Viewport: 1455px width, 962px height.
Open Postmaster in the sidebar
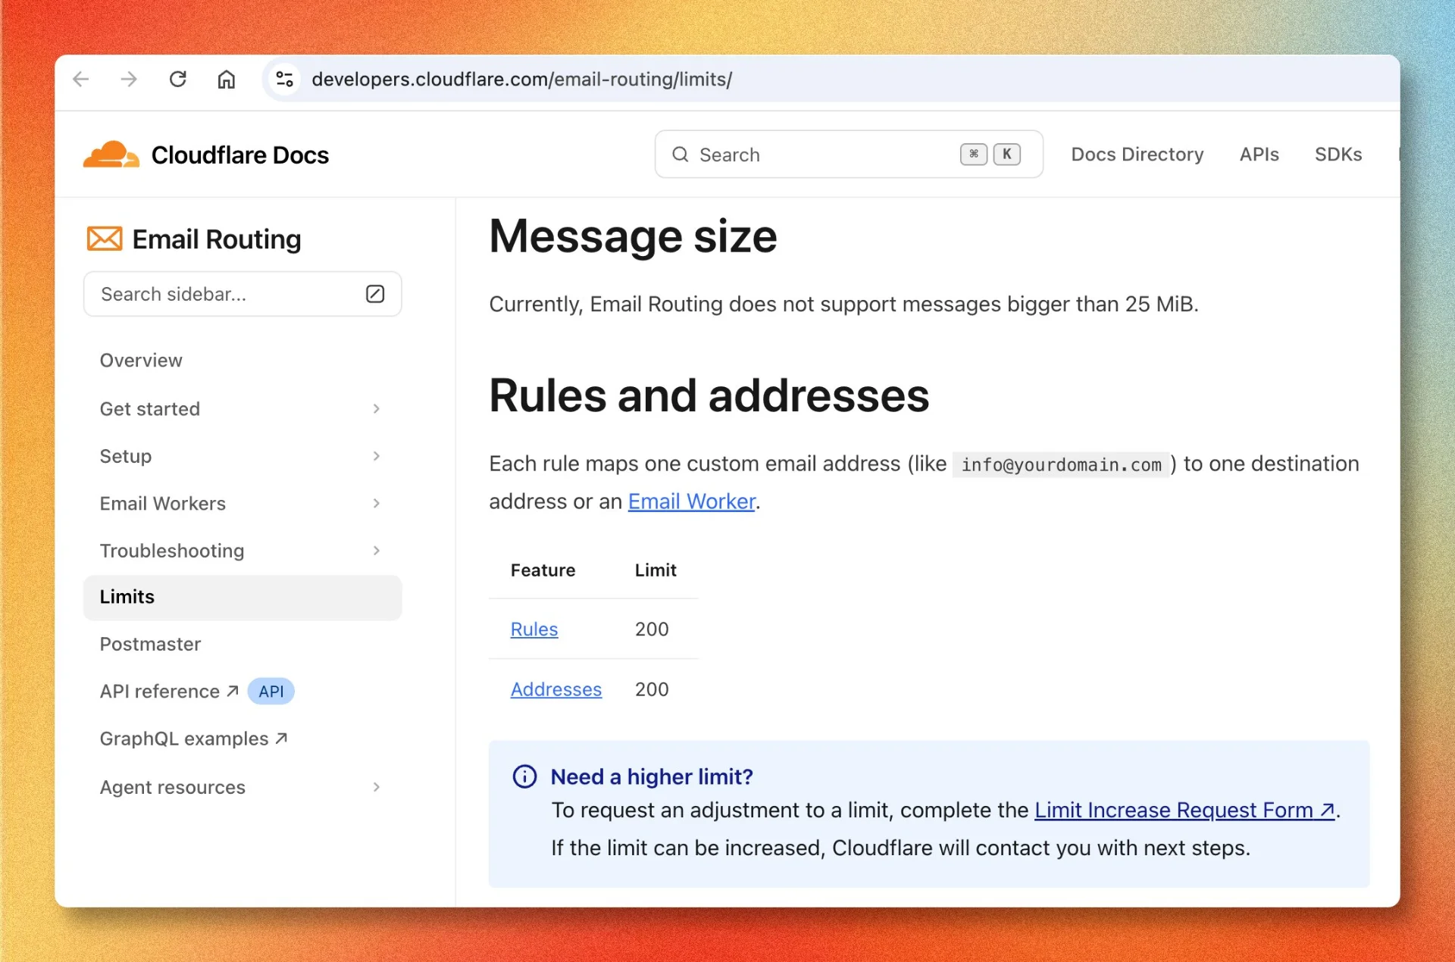click(x=150, y=644)
